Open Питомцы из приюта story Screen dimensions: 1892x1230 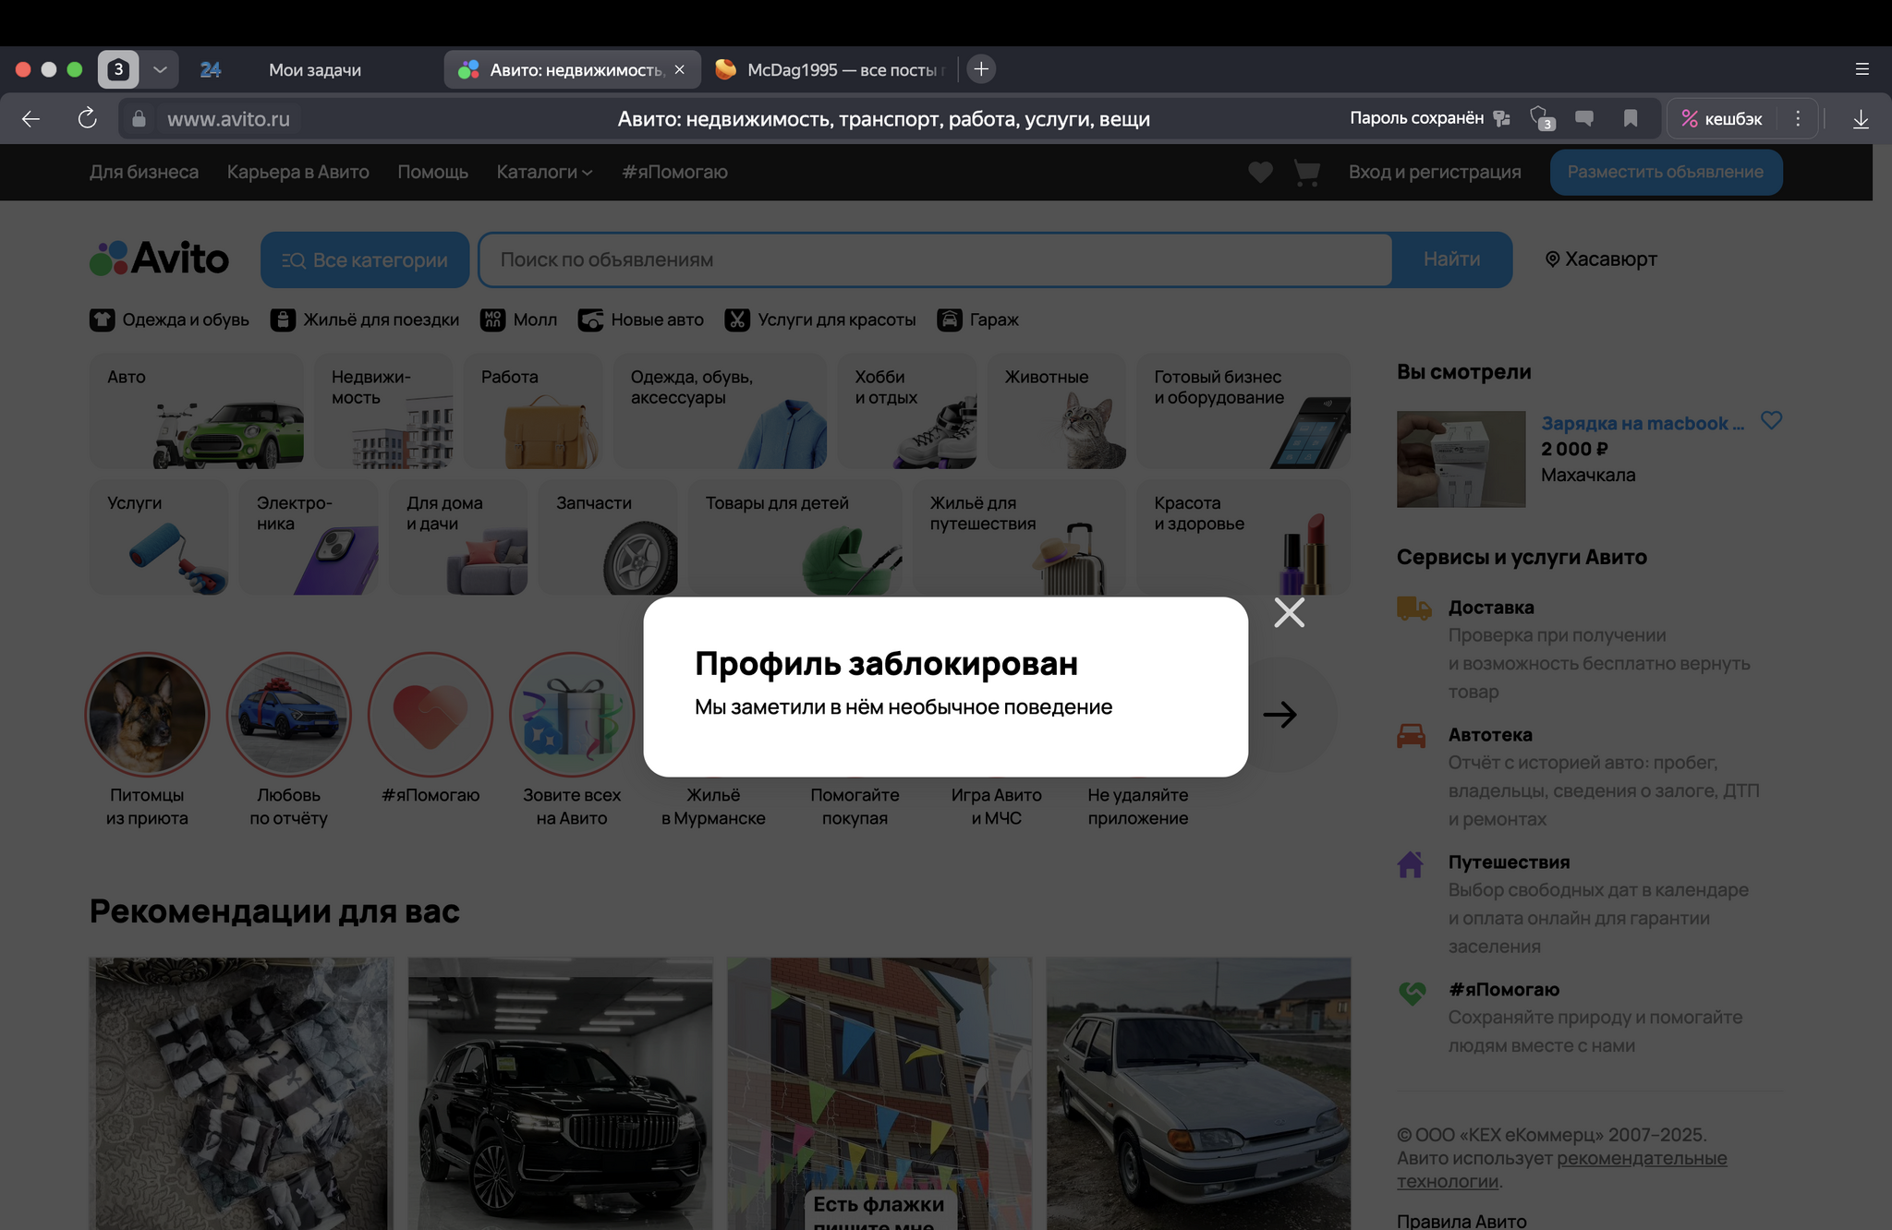click(147, 714)
